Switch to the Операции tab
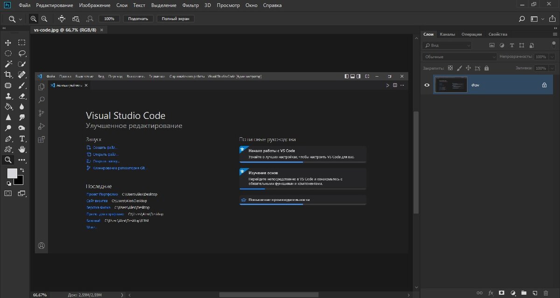This screenshot has width=560, height=298. 471,34
